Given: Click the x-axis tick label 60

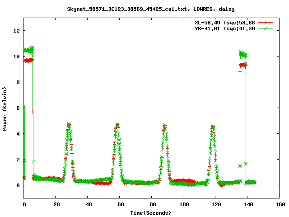Looking at the screenshot, I should coord(121,204).
